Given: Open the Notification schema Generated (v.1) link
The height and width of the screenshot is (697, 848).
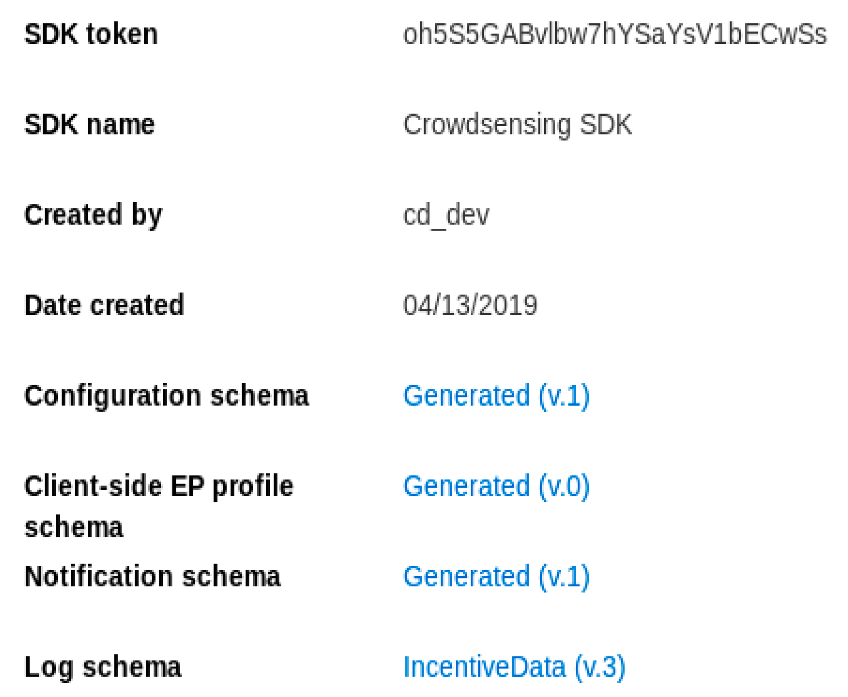Looking at the screenshot, I should pyautogui.click(x=496, y=576).
